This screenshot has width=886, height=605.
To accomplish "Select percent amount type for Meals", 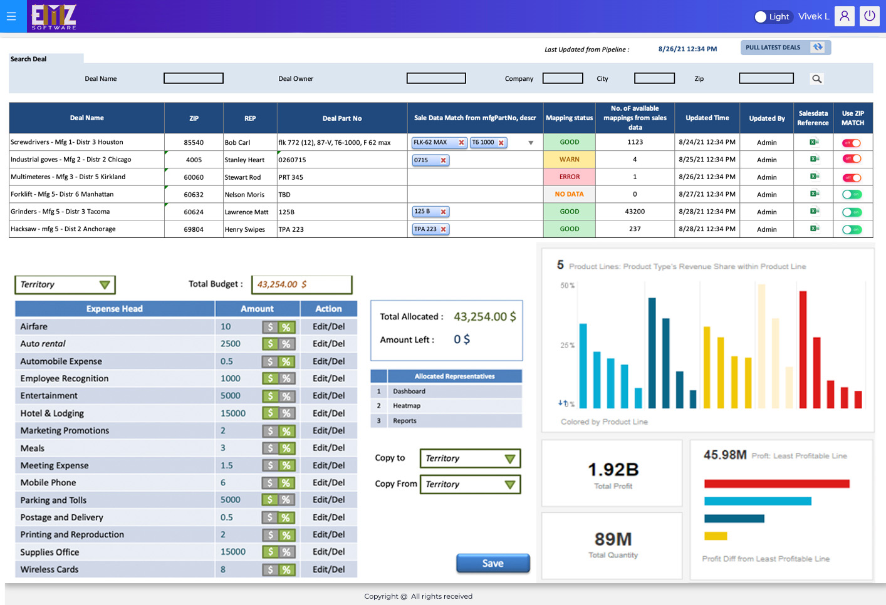I will [x=286, y=448].
